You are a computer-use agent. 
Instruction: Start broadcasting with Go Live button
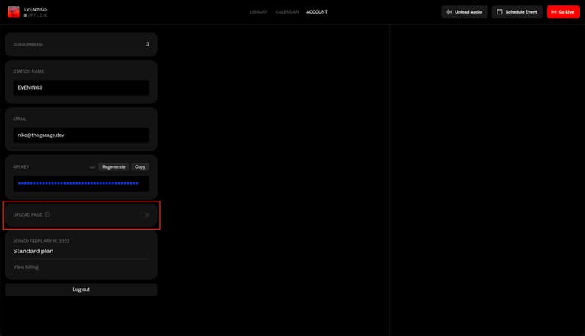point(563,12)
